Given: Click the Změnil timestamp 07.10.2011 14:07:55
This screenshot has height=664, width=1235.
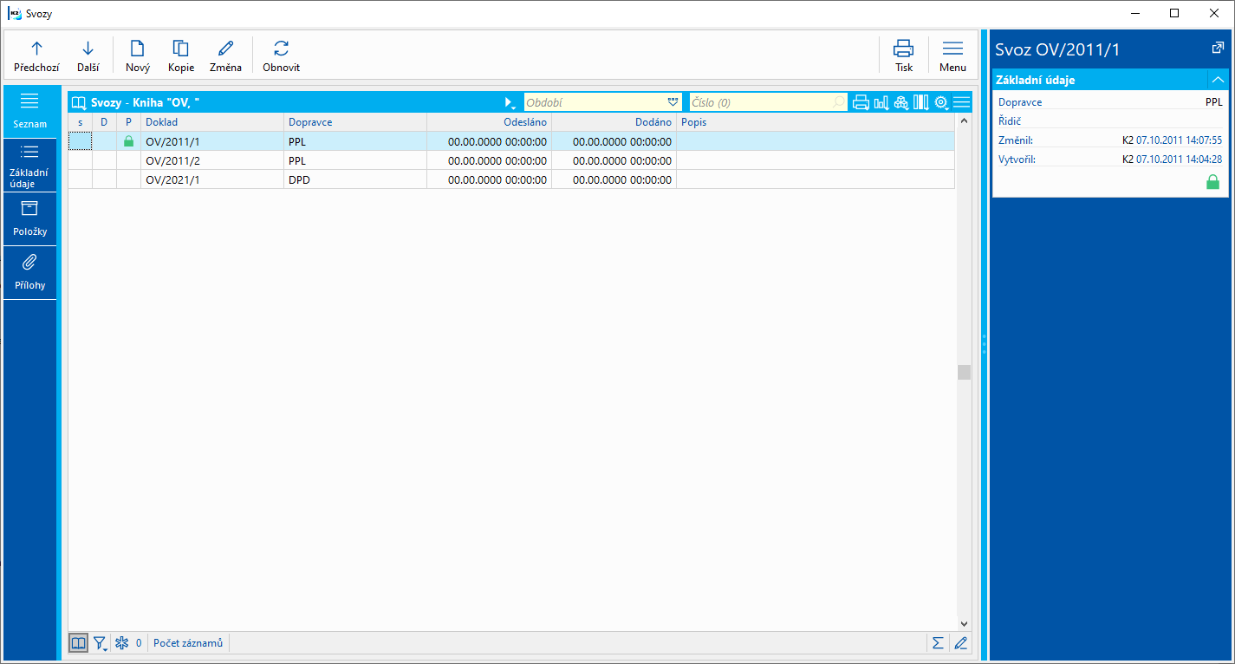Looking at the screenshot, I should (1179, 140).
